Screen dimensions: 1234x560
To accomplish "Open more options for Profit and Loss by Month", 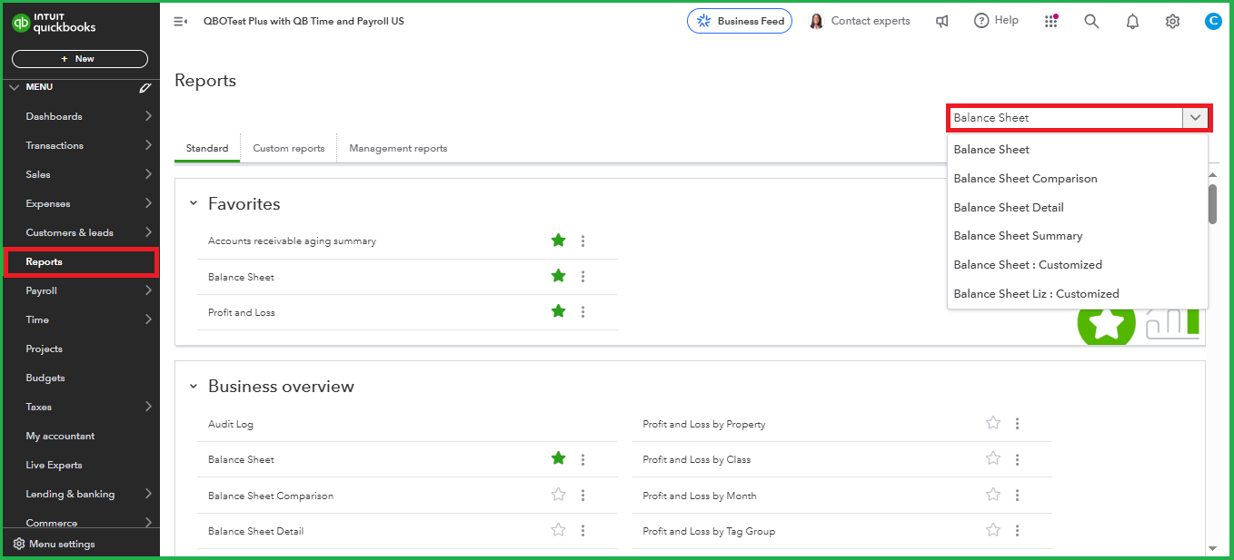I will (x=1018, y=496).
